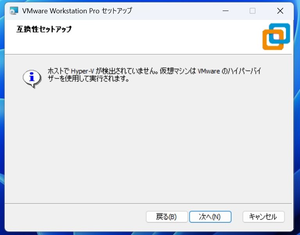300x235 pixels.
Task: Click the VMware Workstation Pro セットアップ title text
Action: pyautogui.click(x=77, y=11)
